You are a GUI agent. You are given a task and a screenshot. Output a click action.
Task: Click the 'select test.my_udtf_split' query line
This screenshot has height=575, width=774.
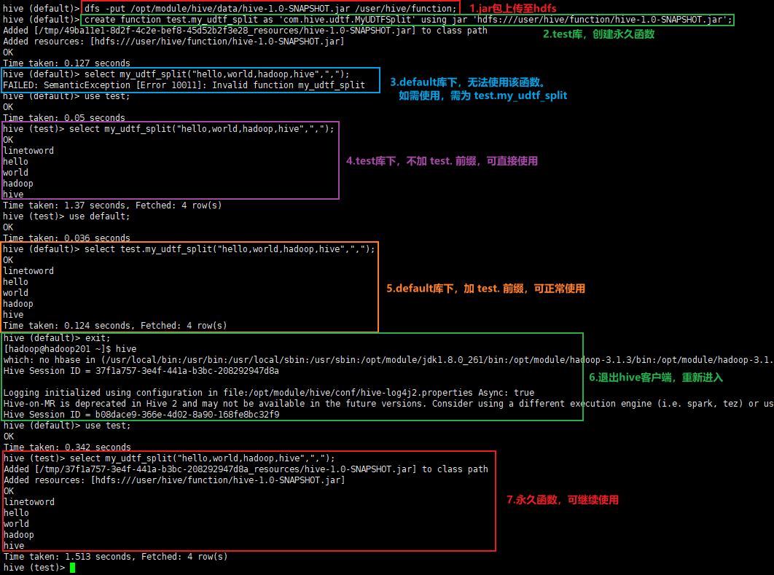click(189, 249)
